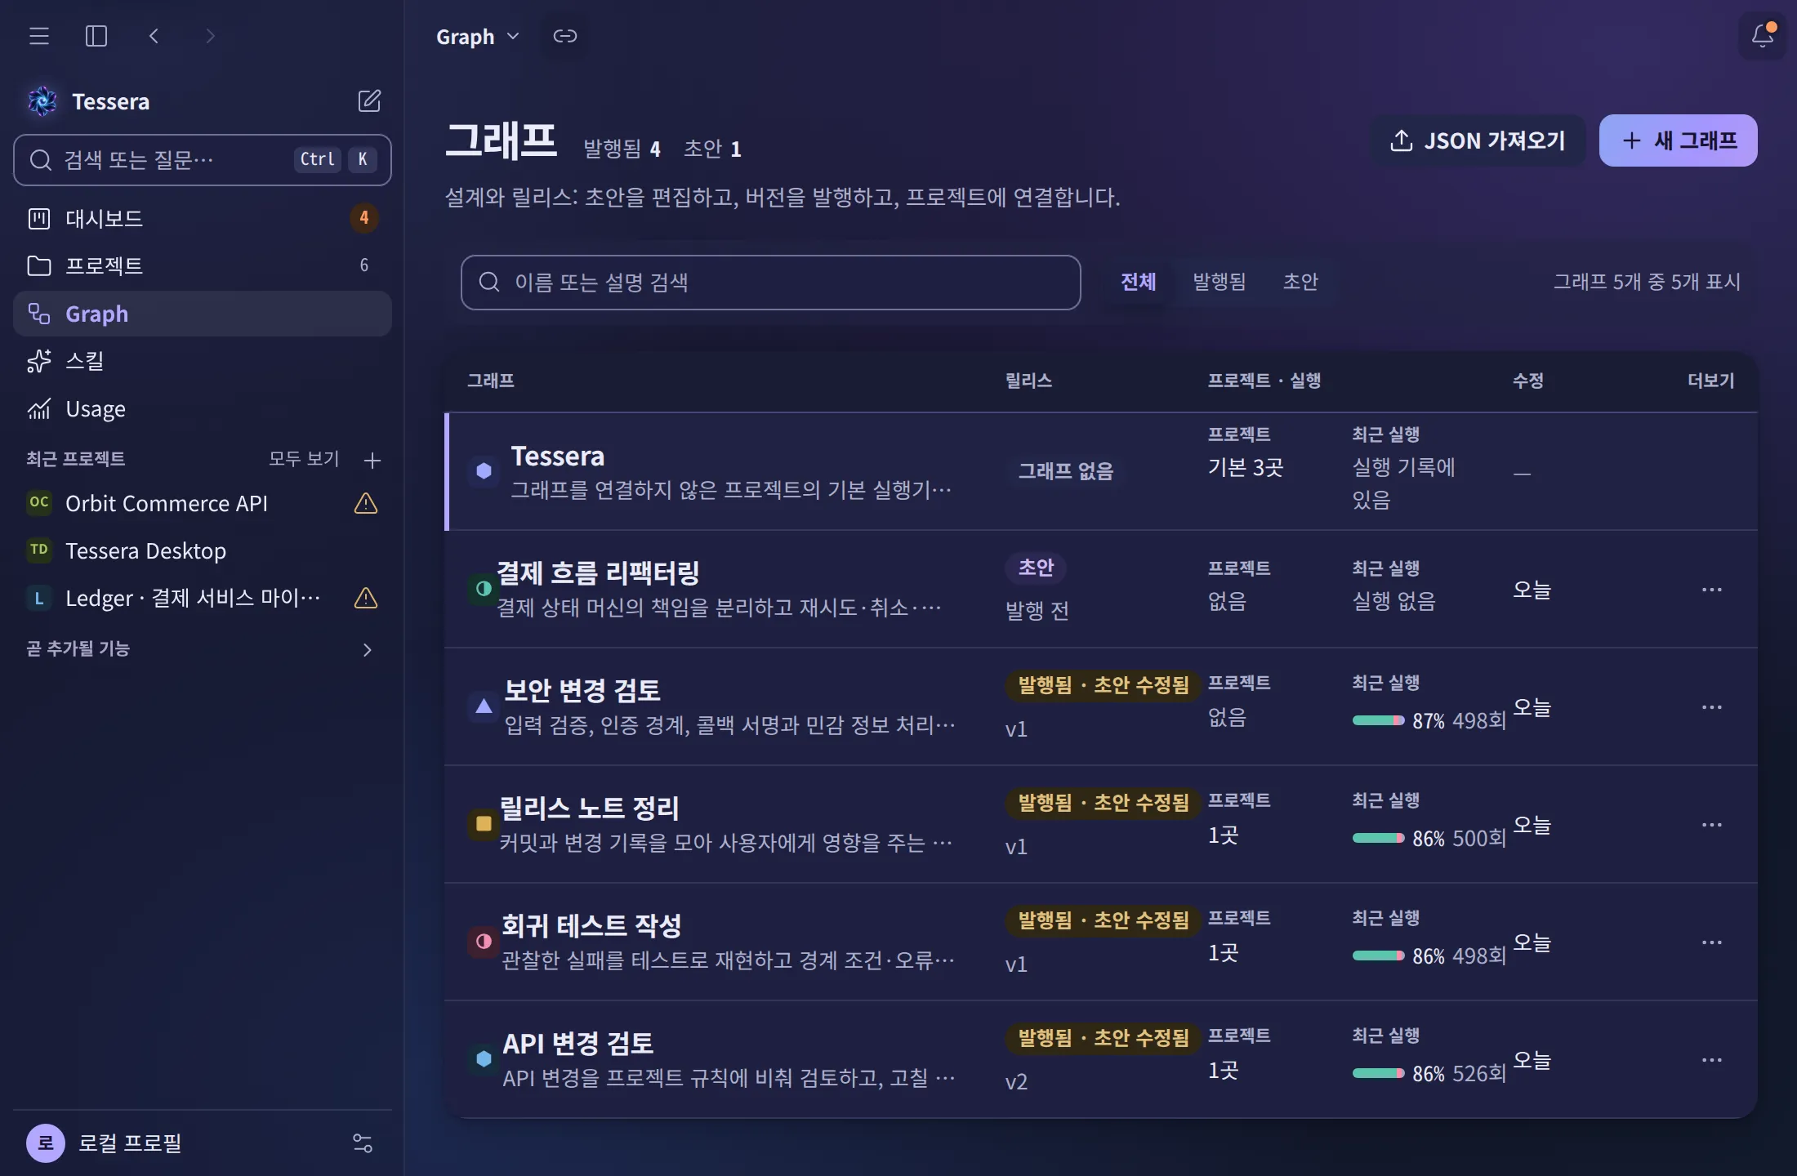Open the hamburger menu icon
Viewport: 1797px width, 1176px height.
39,36
